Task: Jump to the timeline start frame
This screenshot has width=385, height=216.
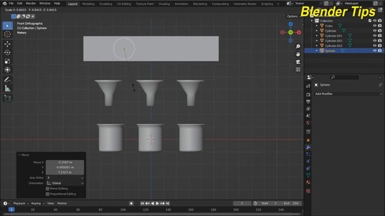Action: 142,203
